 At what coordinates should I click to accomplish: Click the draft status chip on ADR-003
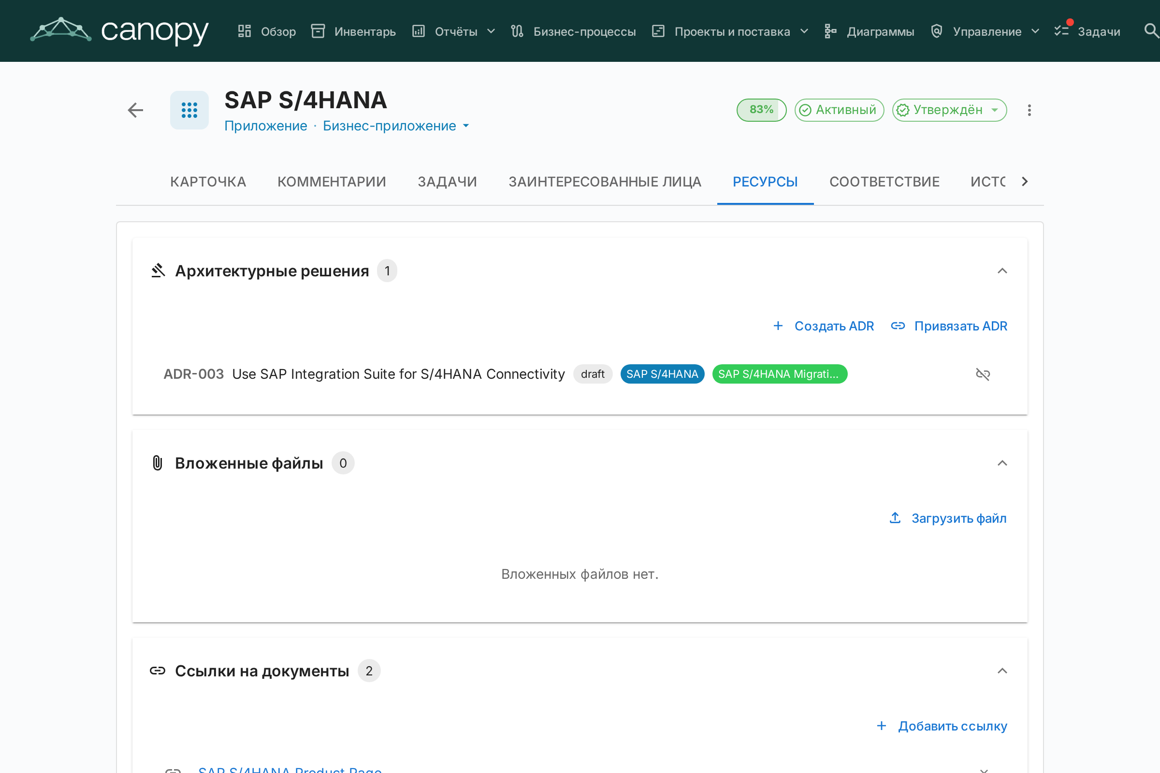click(x=593, y=373)
